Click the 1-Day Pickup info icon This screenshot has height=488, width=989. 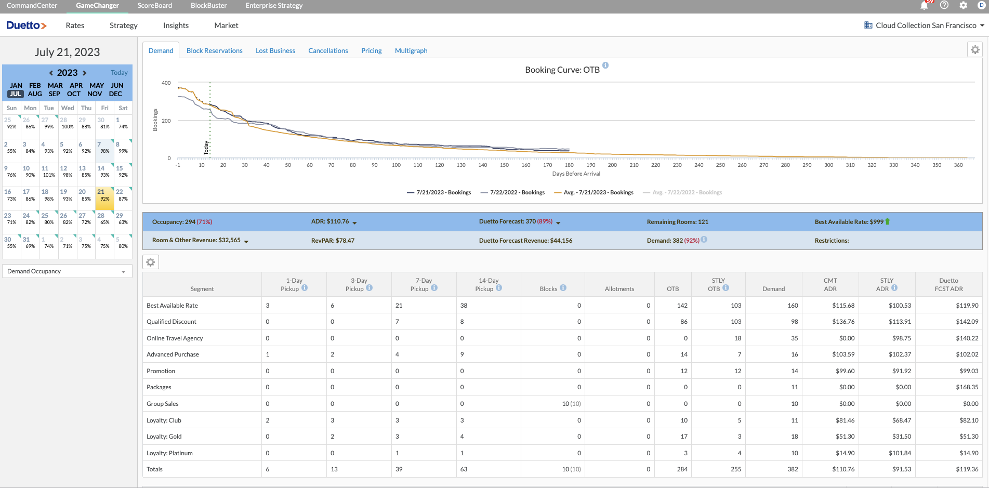click(x=305, y=288)
